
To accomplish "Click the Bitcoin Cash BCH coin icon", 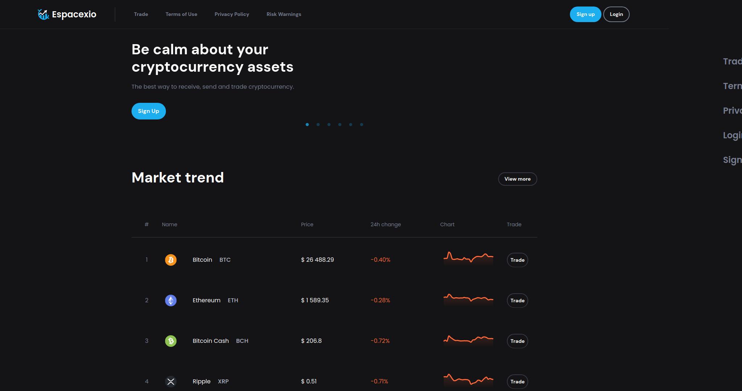I will [170, 341].
